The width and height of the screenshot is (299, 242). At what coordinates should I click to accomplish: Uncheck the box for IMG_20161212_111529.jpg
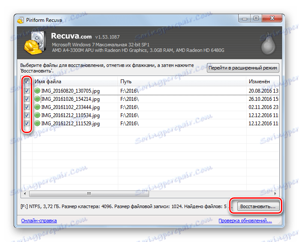pyautogui.click(x=27, y=124)
